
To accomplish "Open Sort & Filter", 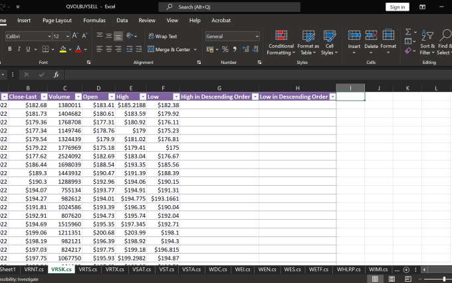I will click(x=427, y=43).
